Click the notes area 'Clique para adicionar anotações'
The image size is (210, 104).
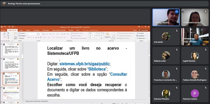[x=37, y=101]
